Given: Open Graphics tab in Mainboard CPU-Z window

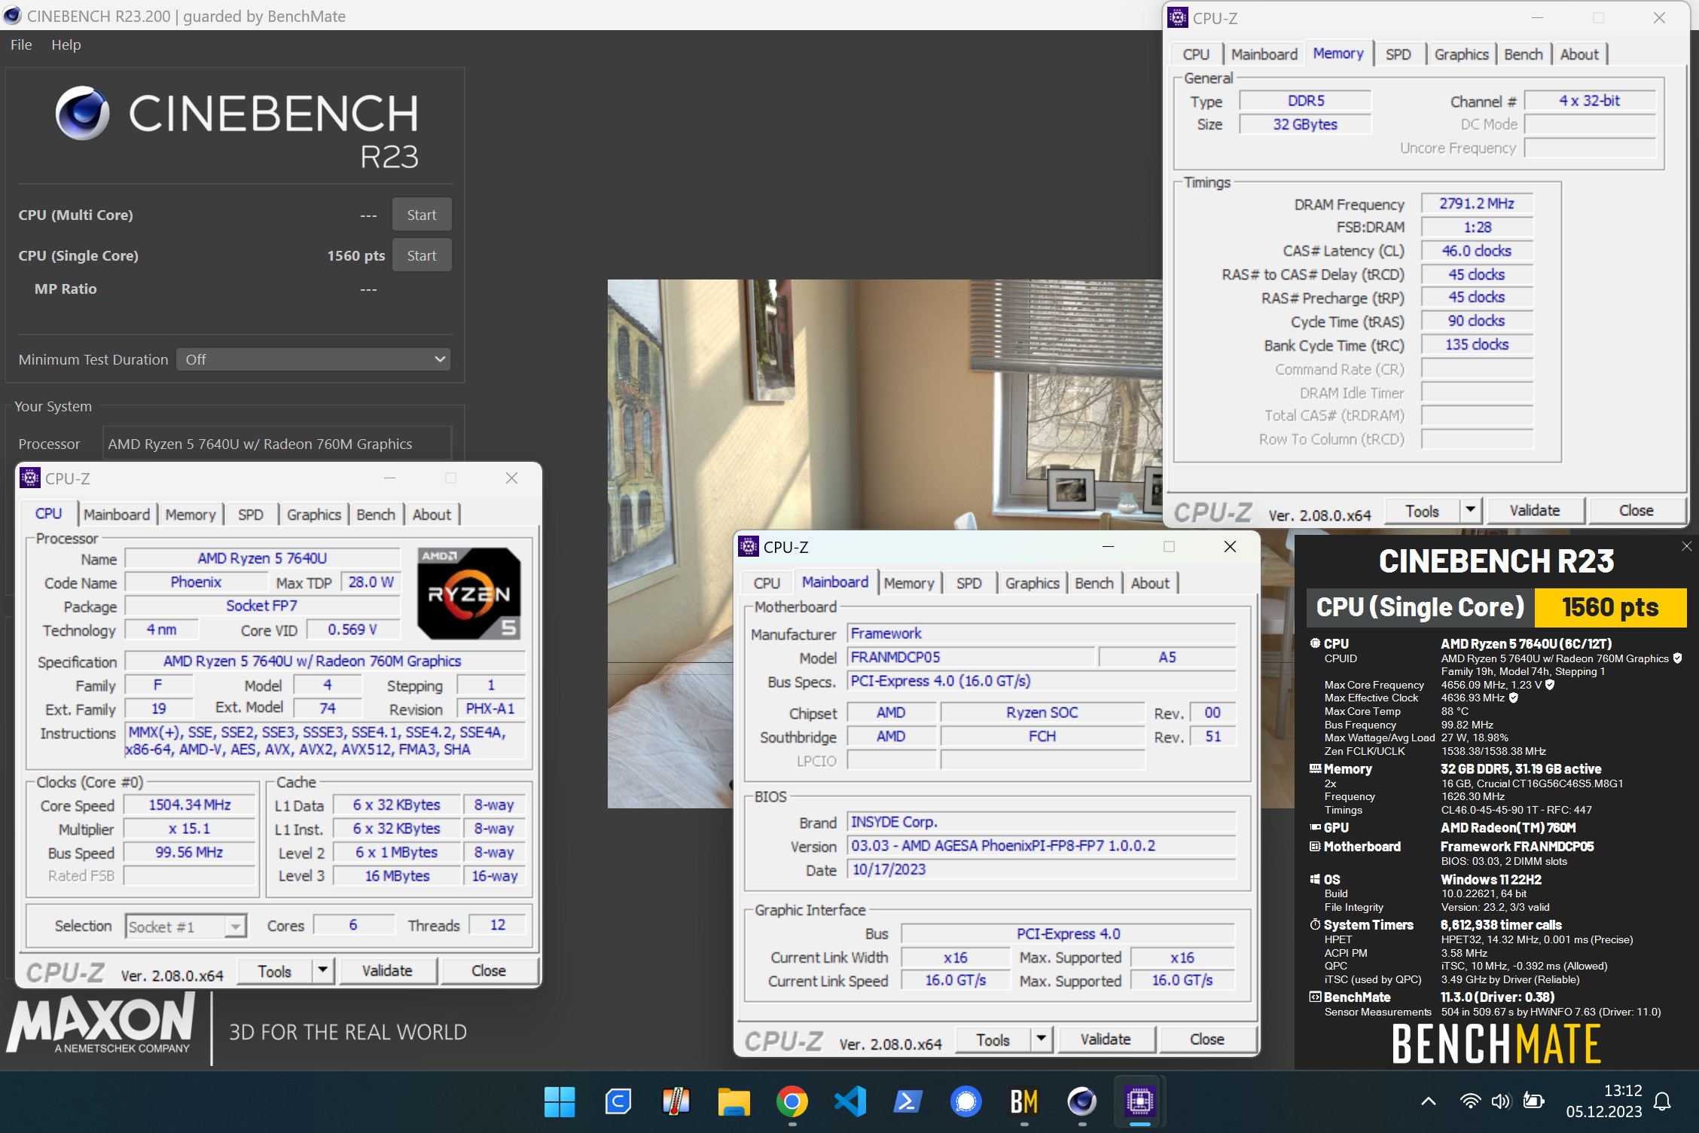Looking at the screenshot, I should 1033,583.
